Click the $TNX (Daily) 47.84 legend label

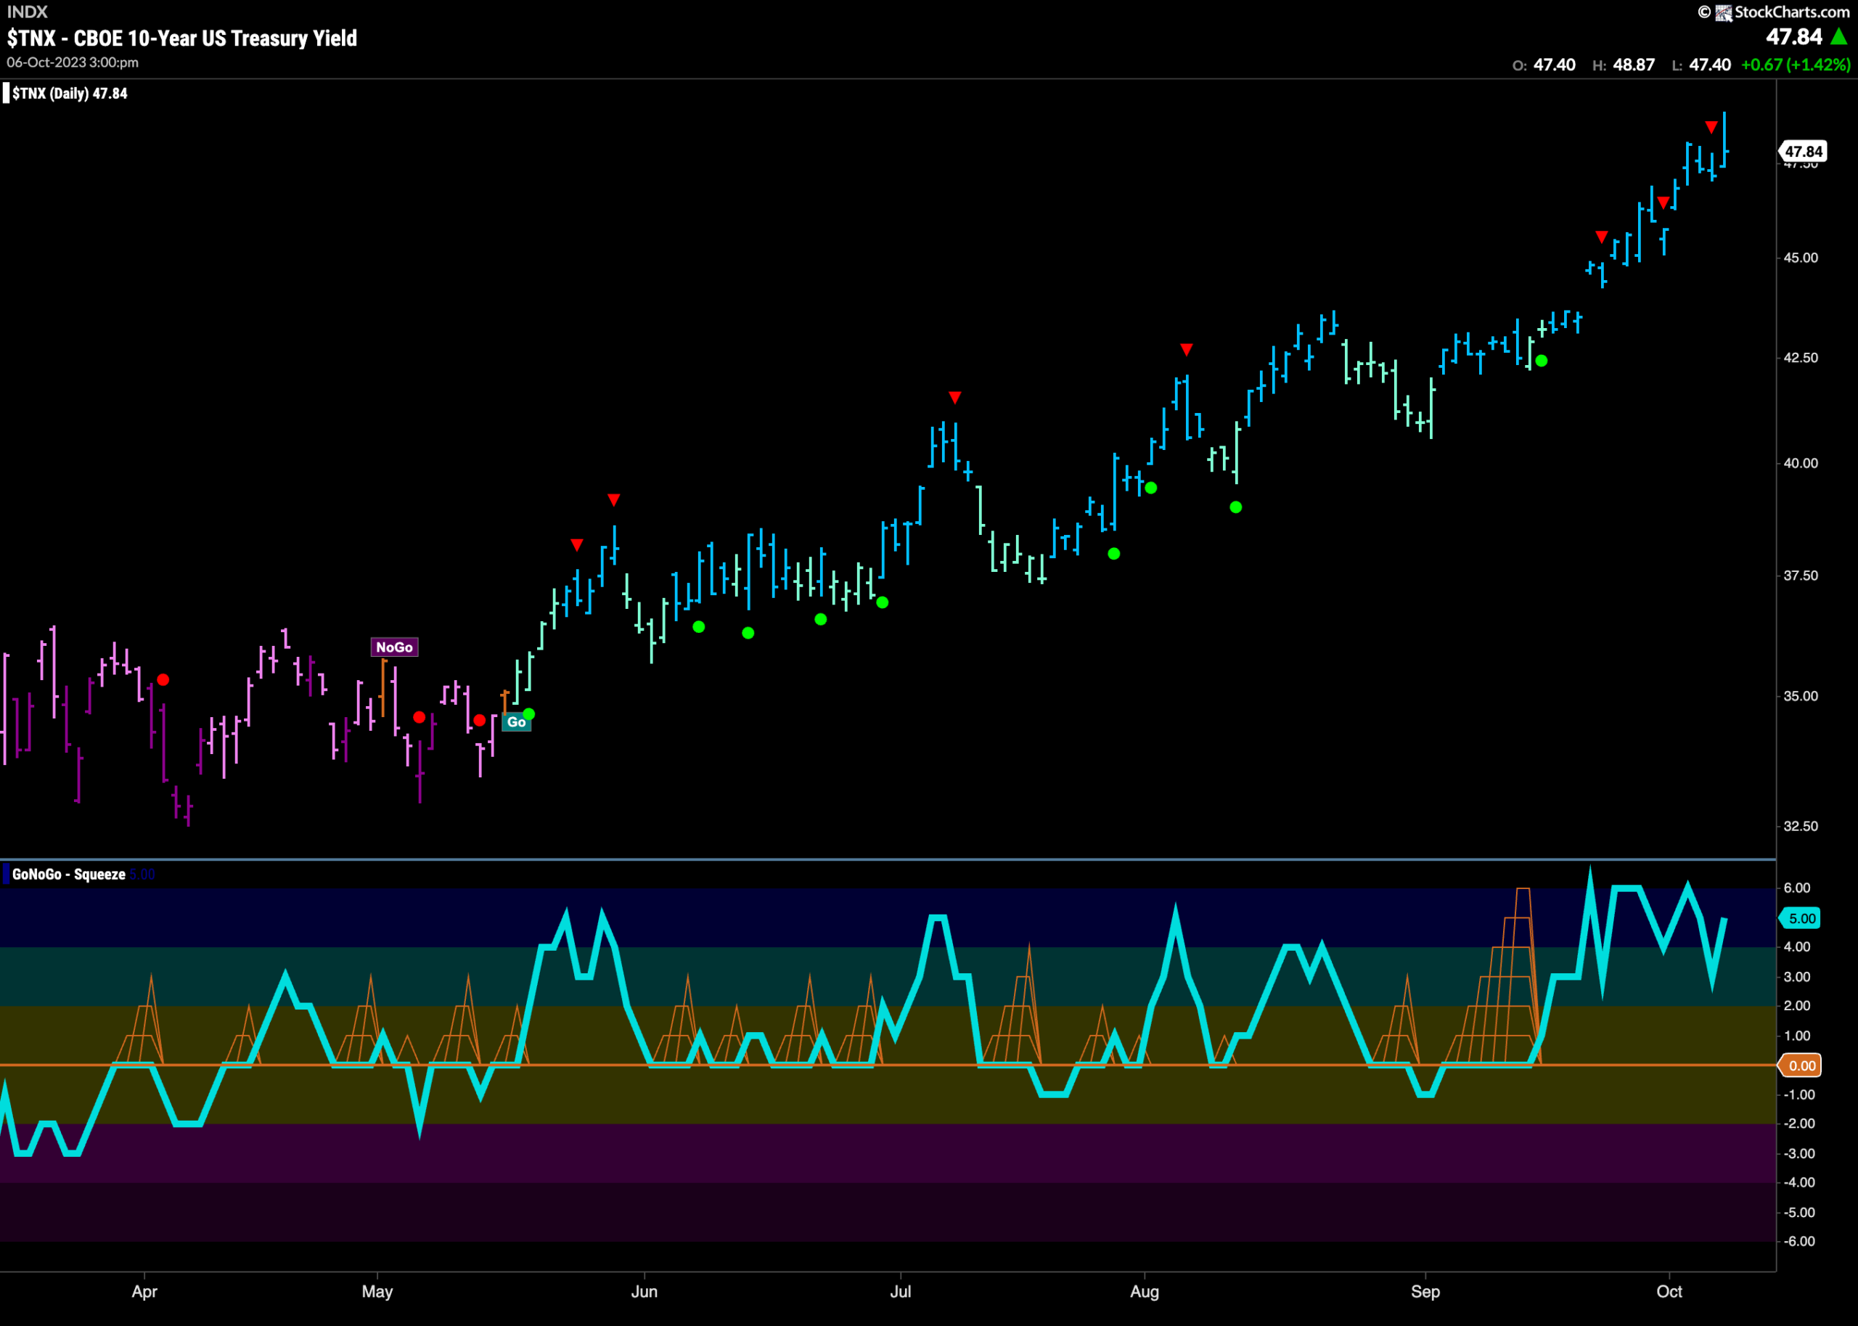[x=70, y=93]
